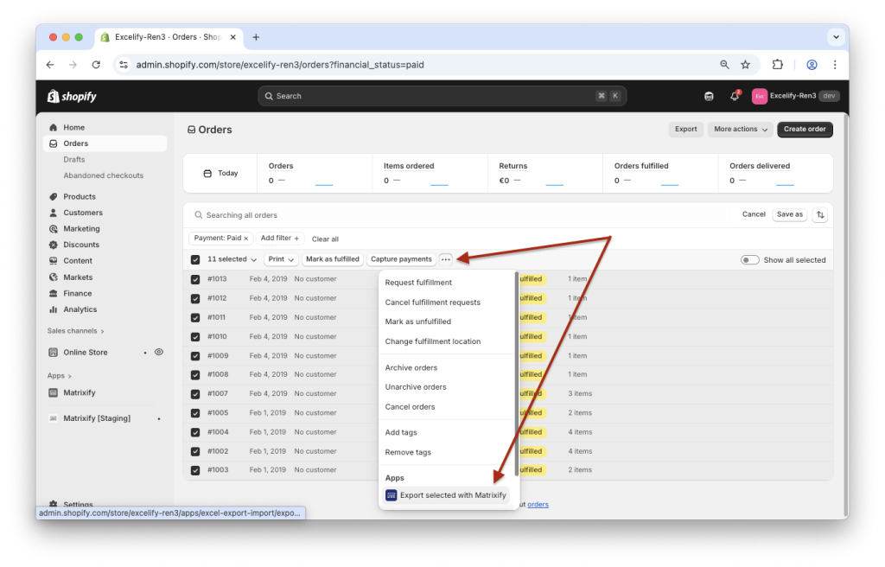The width and height of the screenshot is (885, 567).
Task: Open Shopify admin notifications bell
Action: click(735, 95)
